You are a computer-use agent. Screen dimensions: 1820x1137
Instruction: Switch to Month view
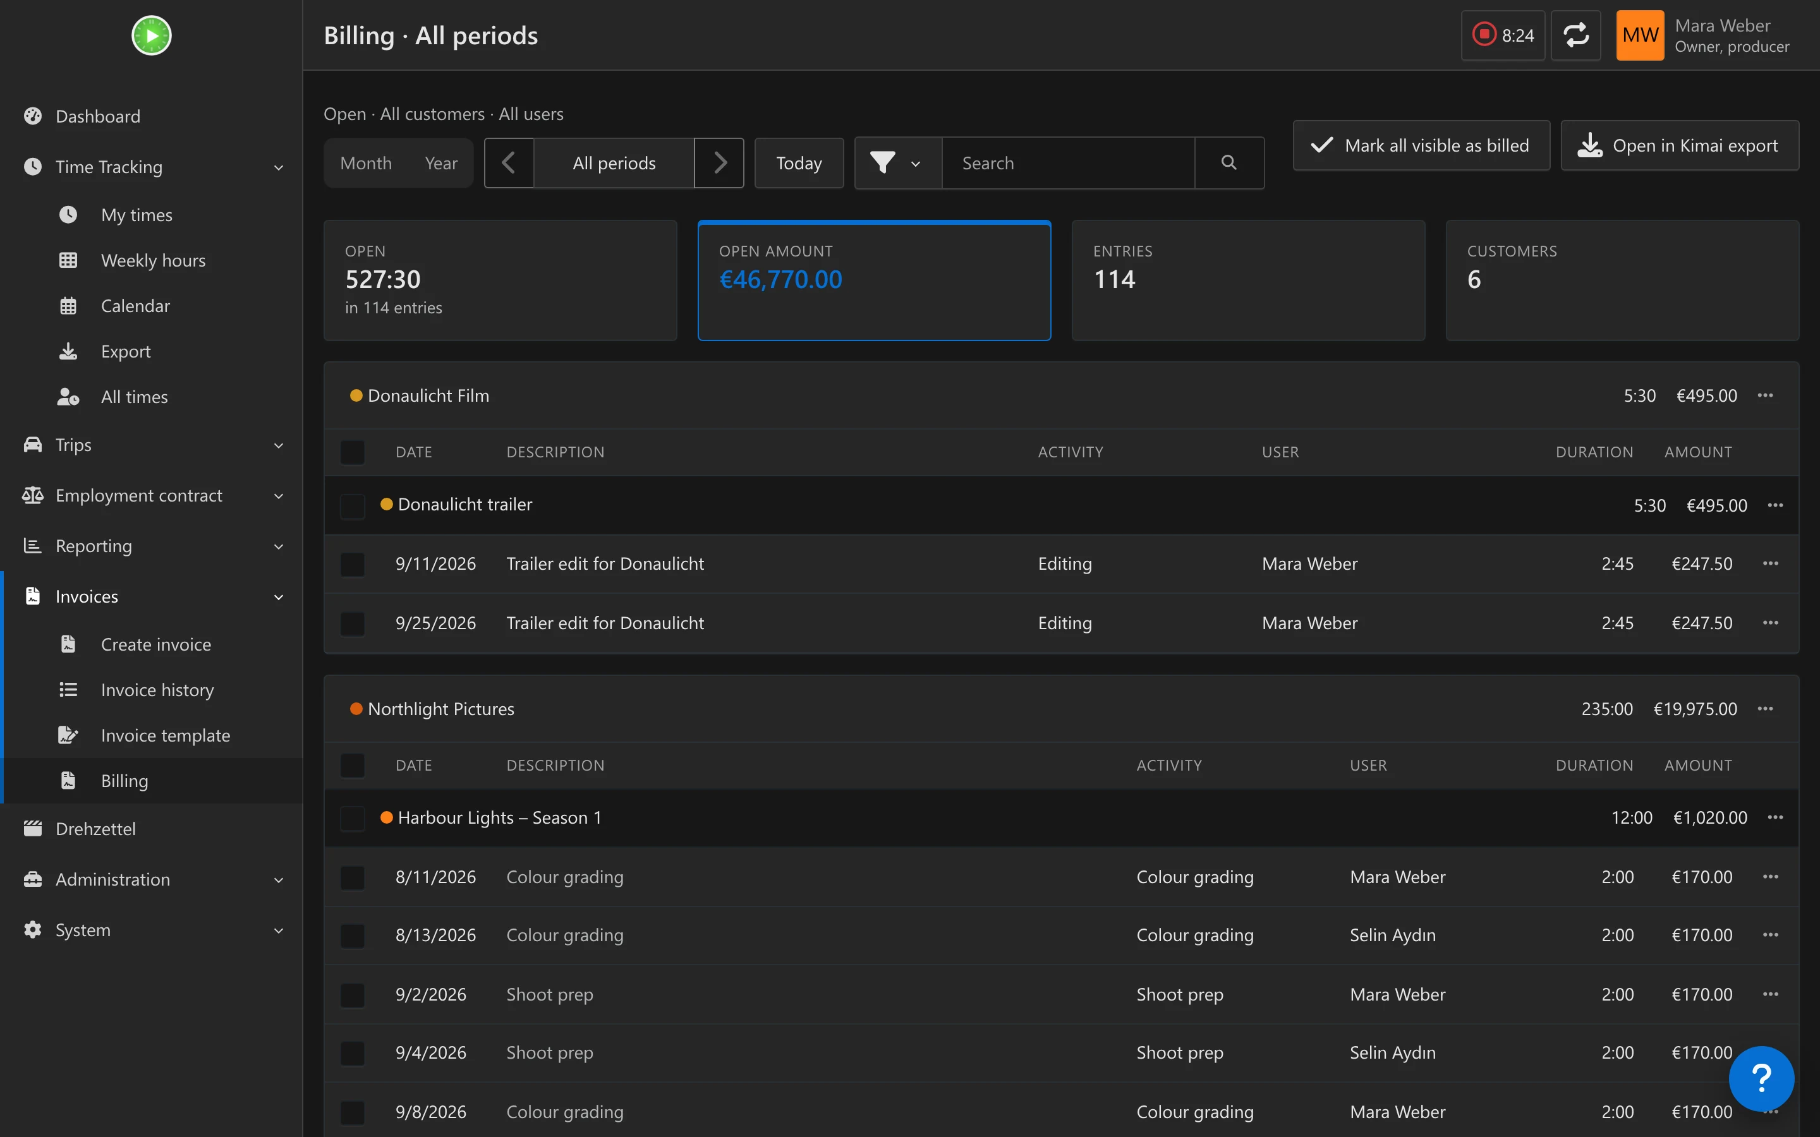click(x=367, y=163)
